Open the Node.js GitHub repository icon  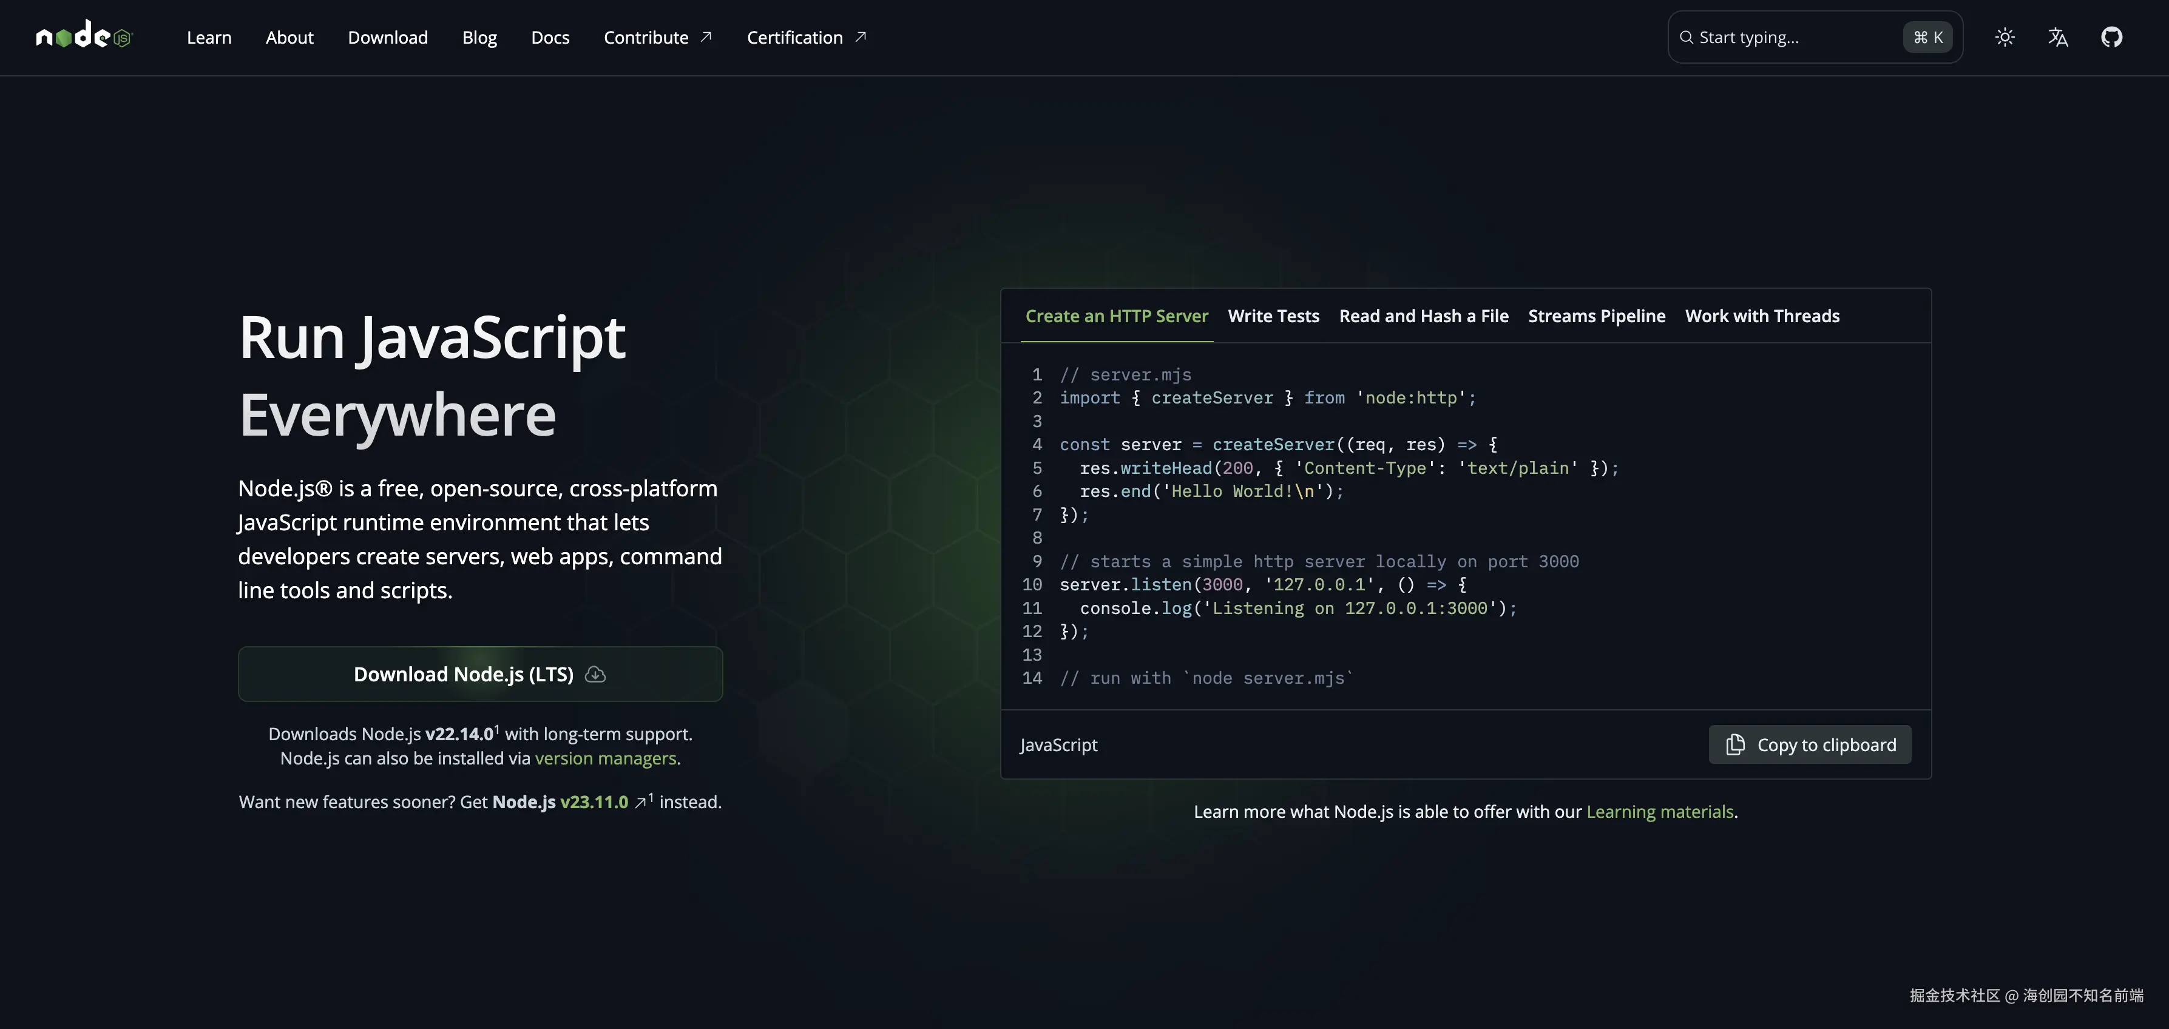click(x=2113, y=36)
